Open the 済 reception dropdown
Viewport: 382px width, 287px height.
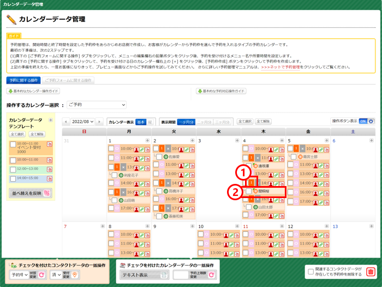pyautogui.click(x=56, y=275)
